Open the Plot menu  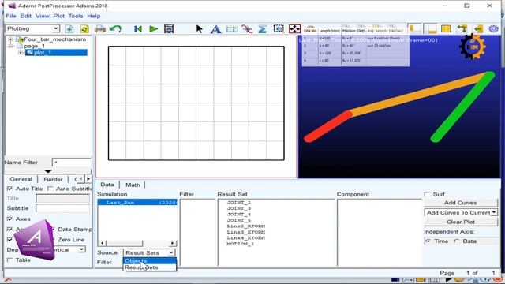coord(59,16)
